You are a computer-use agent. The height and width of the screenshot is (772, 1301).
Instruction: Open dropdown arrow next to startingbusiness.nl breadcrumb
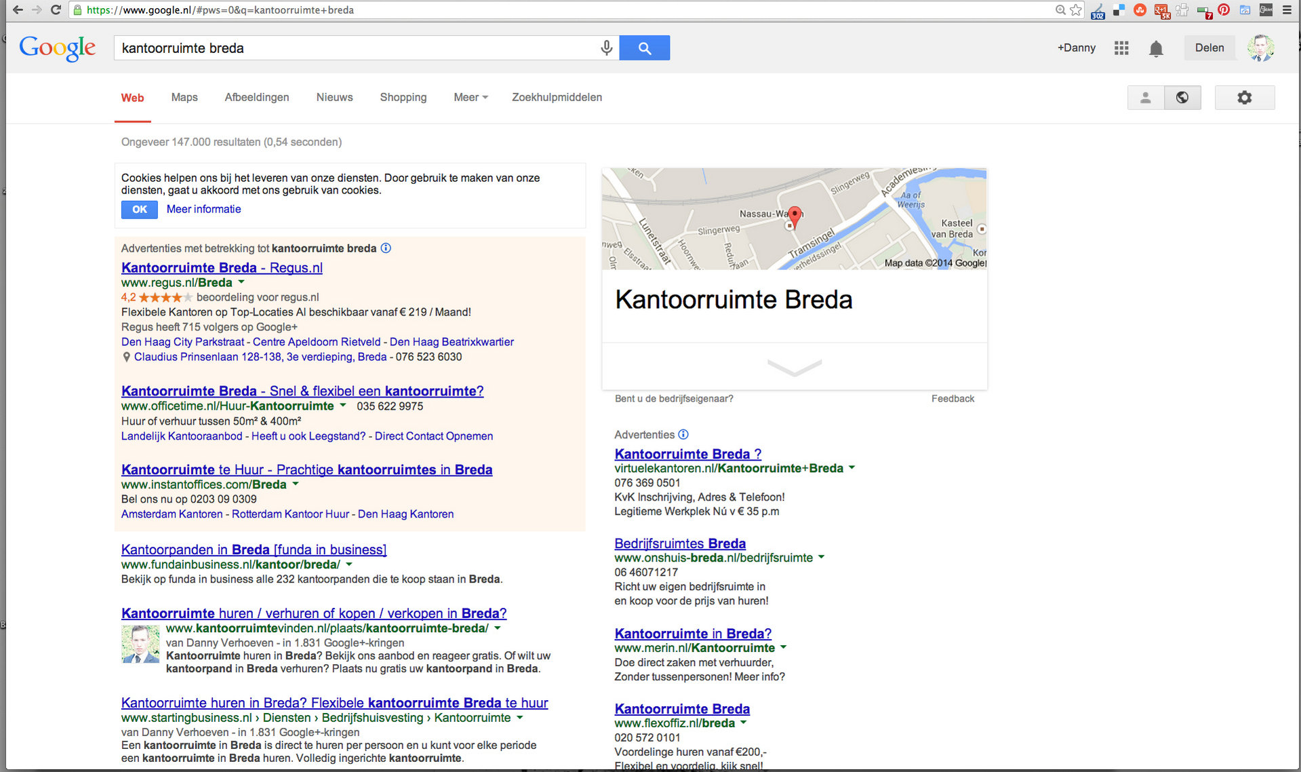tap(520, 717)
